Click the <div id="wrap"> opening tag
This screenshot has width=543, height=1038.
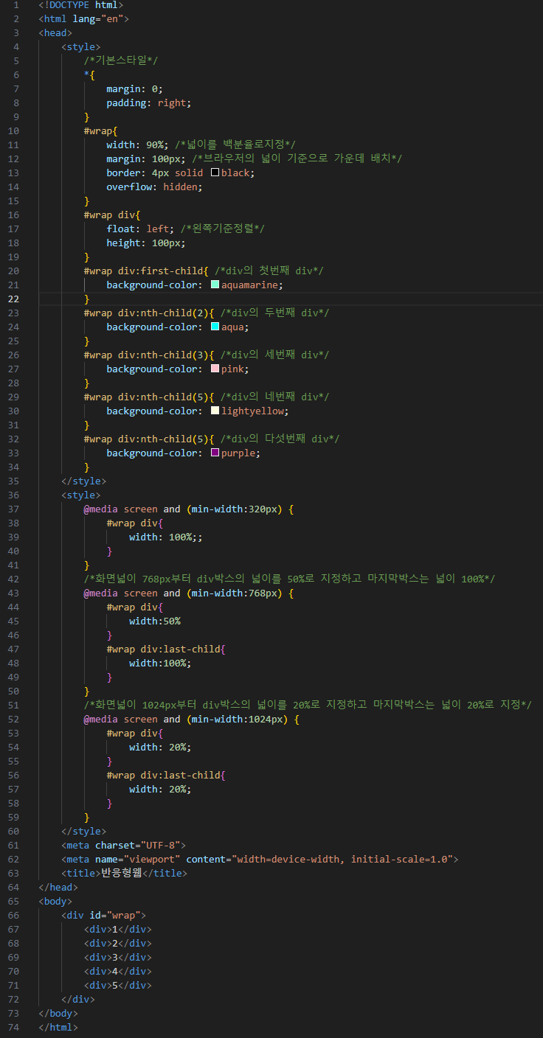coord(104,915)
